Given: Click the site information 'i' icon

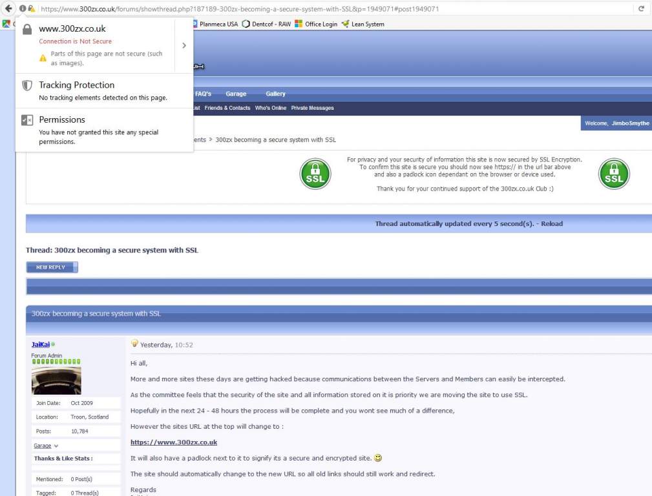Looking at the screenshot, I should pos(23,8).
